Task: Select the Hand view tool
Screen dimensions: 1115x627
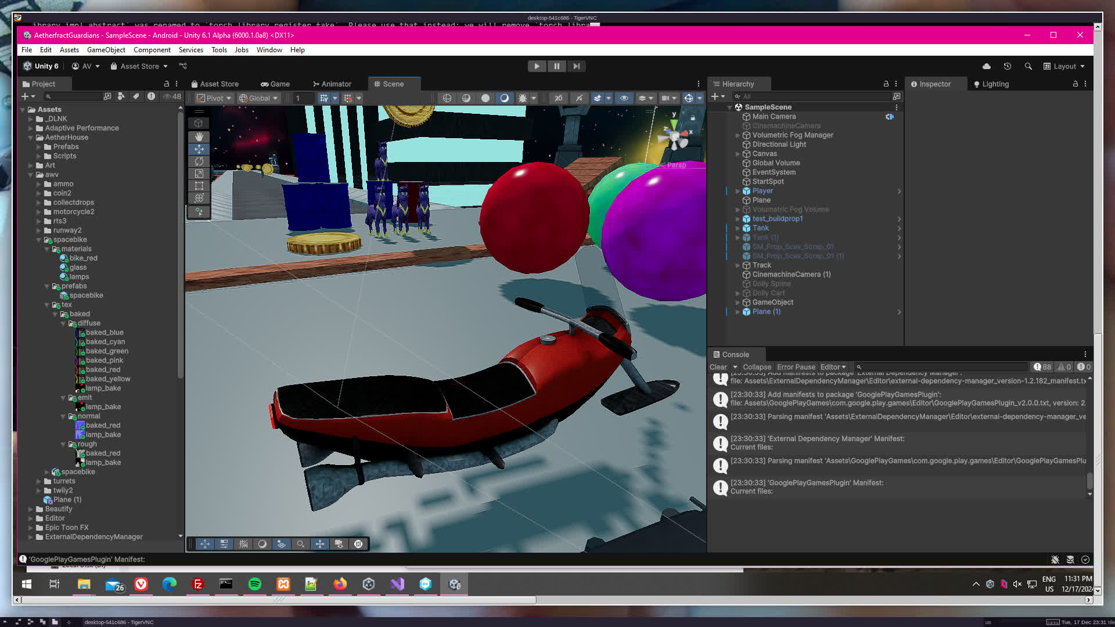Action: pos(199,136)
